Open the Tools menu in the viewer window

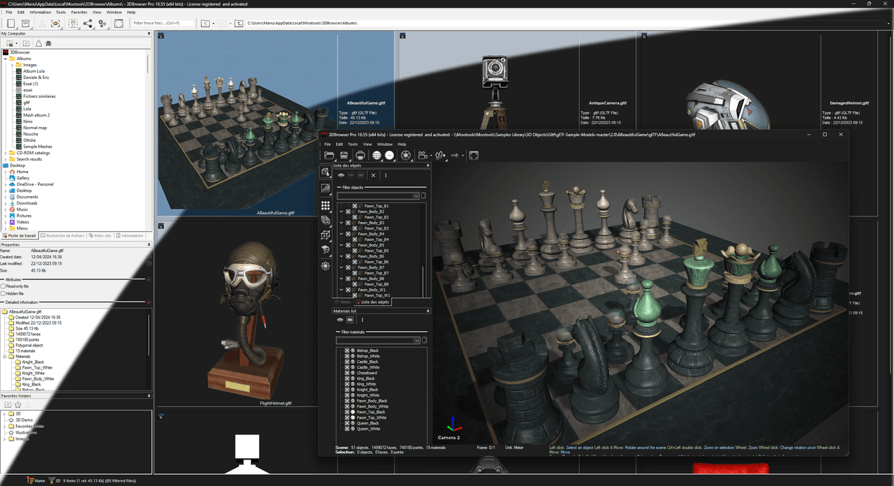tap(353, 144)
